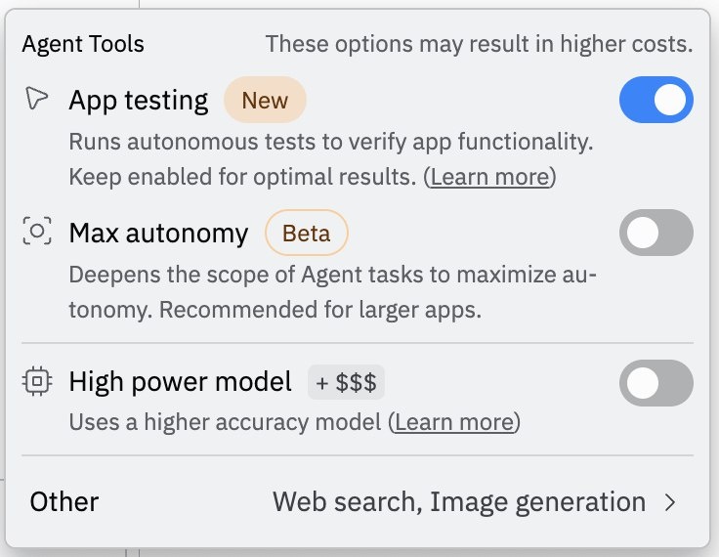Click the + $$$ cost badge
The height and width of the screenshot is (557, 719).
tap(346, 382)
